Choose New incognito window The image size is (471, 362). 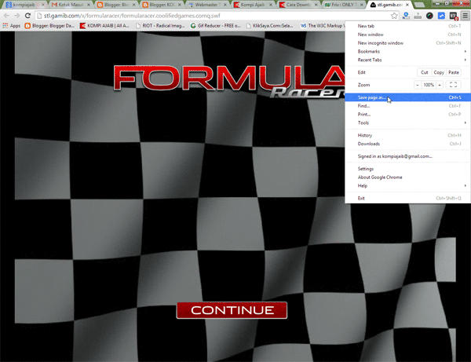[407, 43]
